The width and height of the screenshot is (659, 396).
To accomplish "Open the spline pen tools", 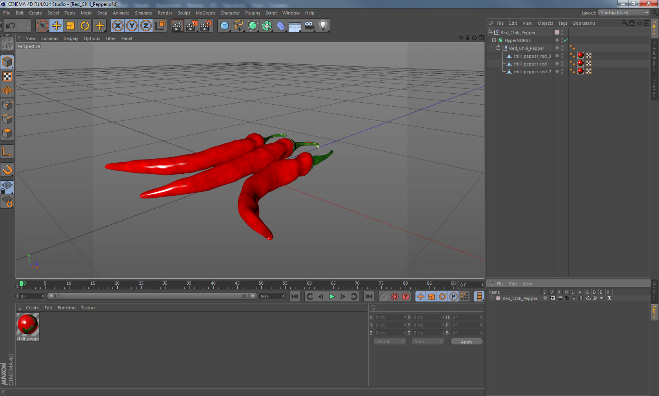I will (x=238, y=26).
